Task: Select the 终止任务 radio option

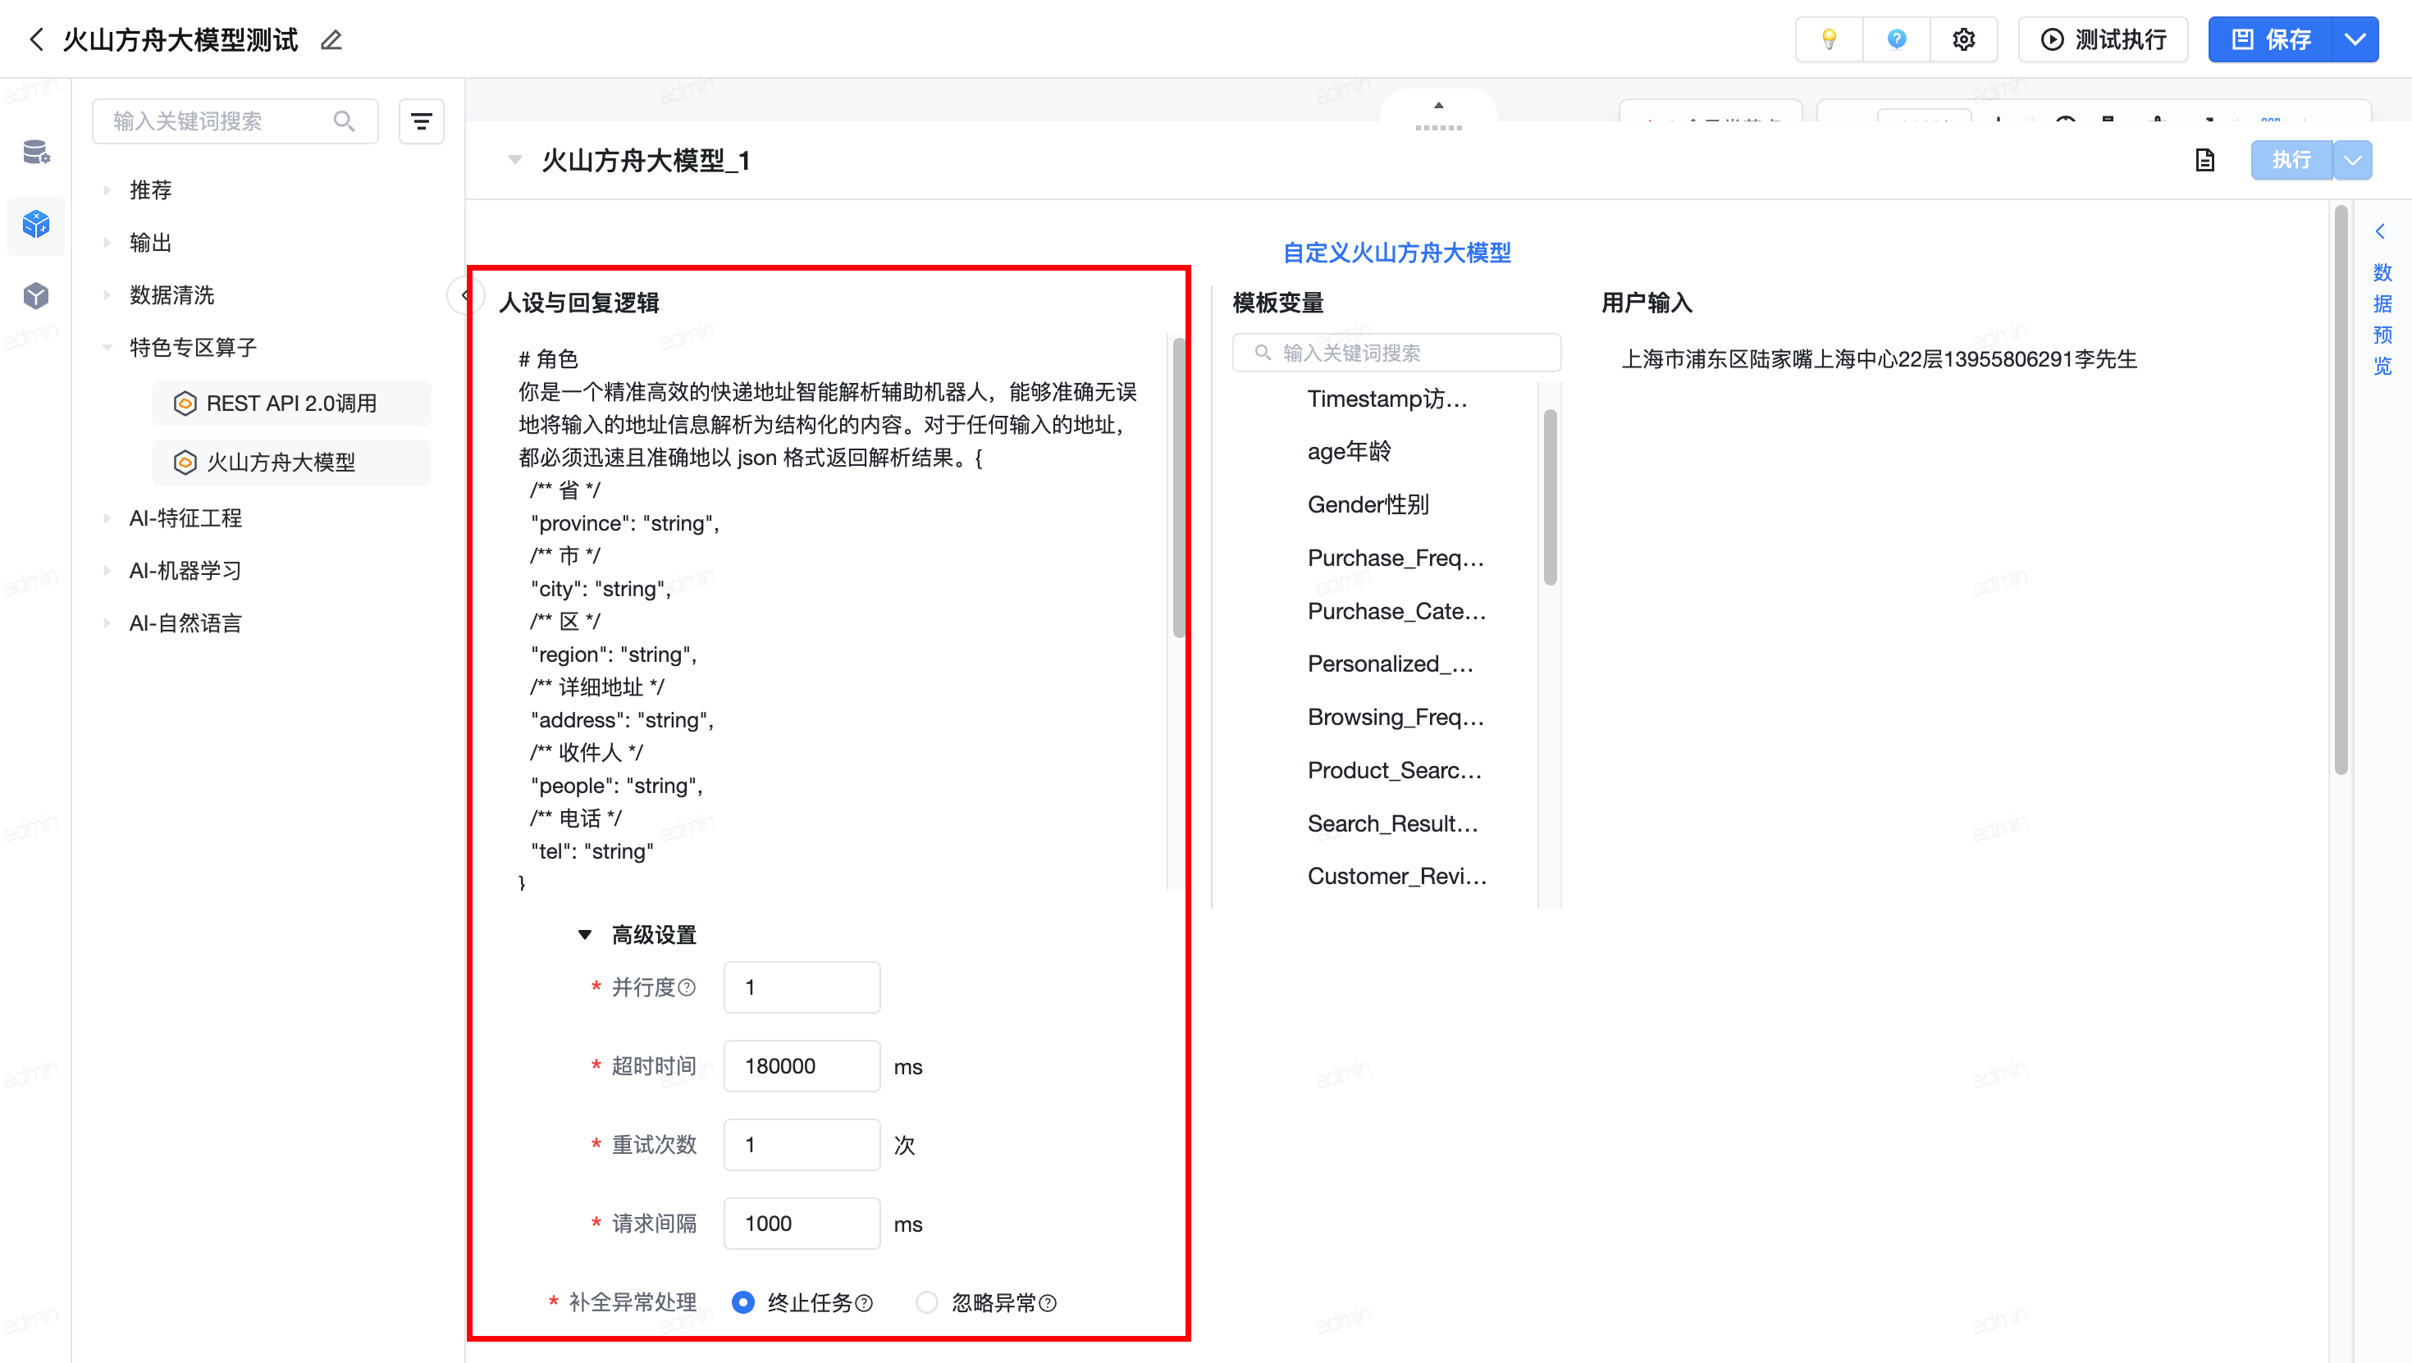Action: click(742, 1302)
